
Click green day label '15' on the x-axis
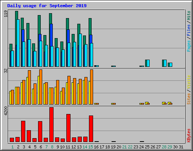(x=90, y=147)
